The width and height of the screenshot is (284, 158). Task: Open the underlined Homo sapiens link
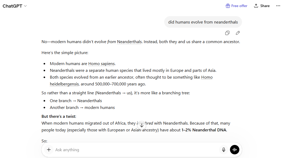click(x=102, y=64)
